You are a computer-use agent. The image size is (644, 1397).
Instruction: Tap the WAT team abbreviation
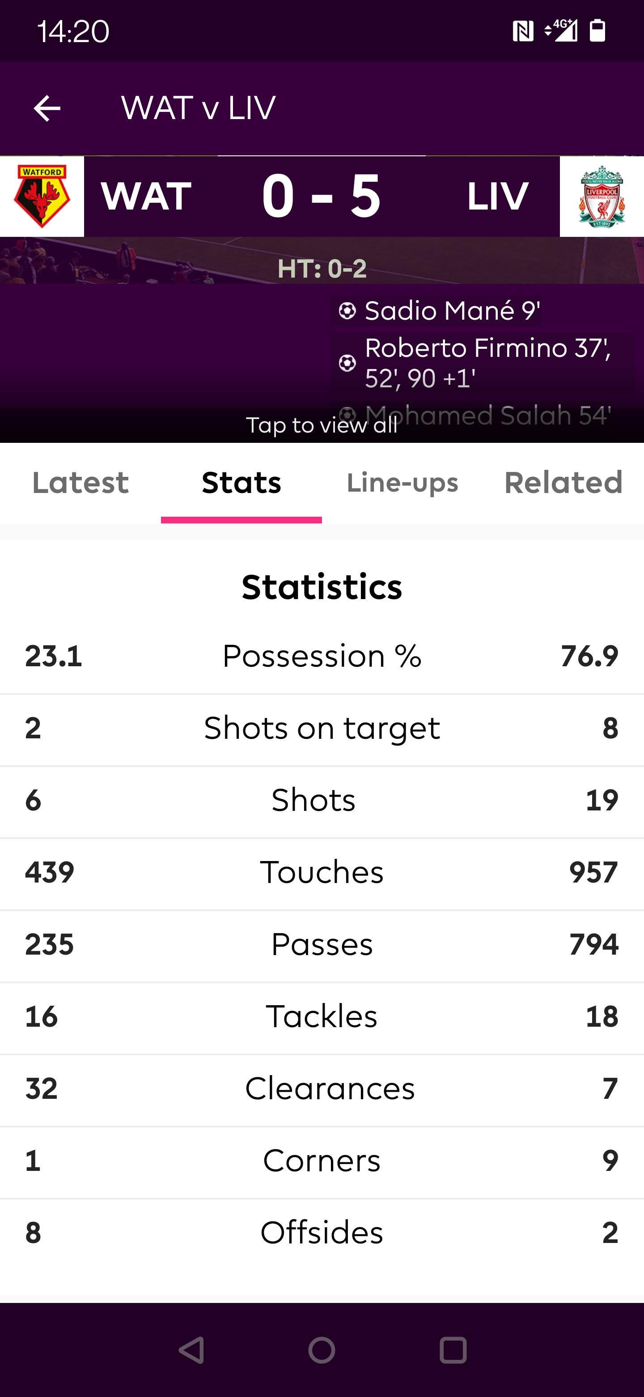pos(146,196)
